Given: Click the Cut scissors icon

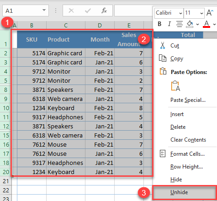Looking at the screenshot, I should (x=163, y=46).
